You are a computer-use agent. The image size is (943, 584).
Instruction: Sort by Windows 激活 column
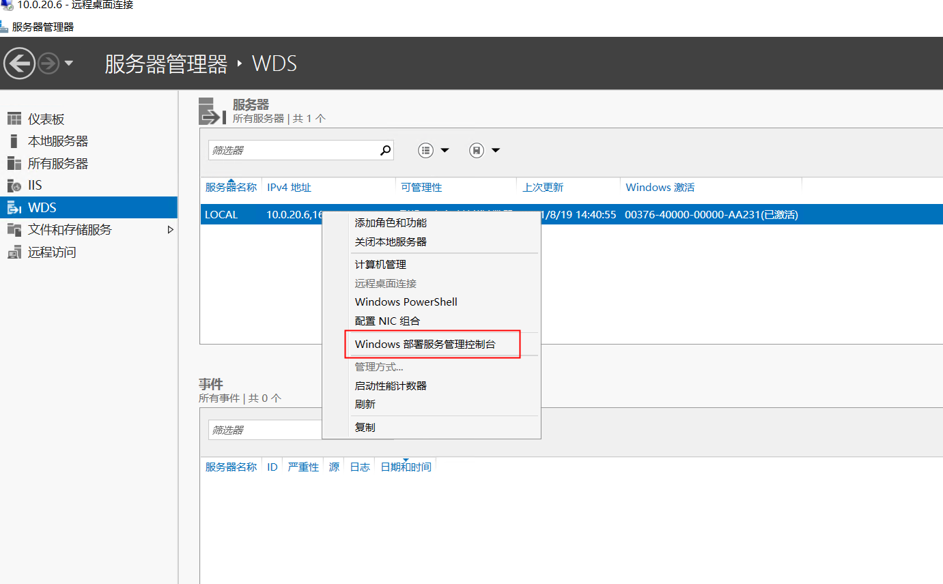660,187
